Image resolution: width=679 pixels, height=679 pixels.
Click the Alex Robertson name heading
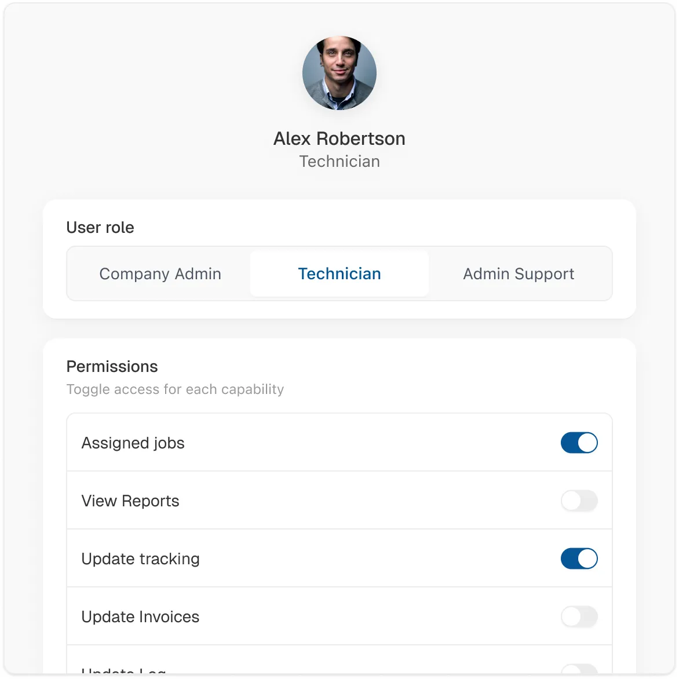tap(339, 139)
